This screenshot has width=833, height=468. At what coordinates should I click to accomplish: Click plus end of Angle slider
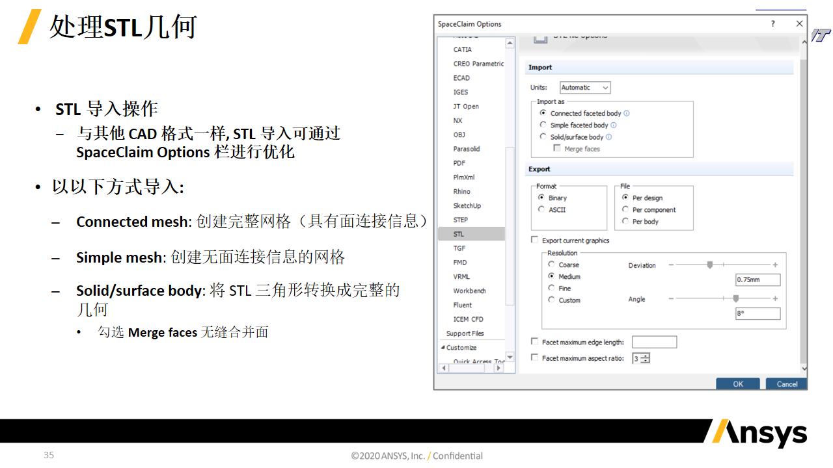coord(775,298)
